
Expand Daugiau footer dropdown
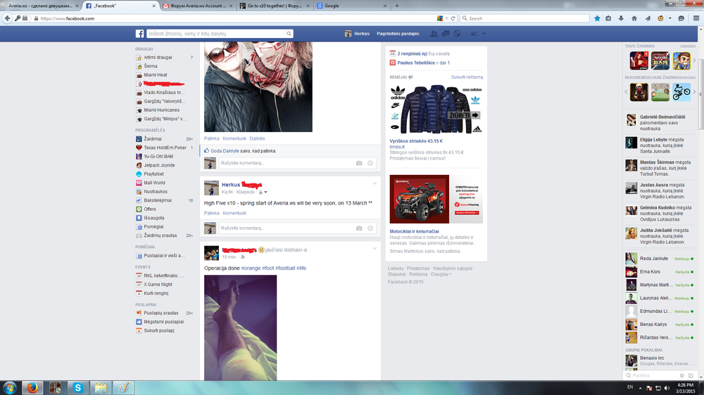pos(441,274)
